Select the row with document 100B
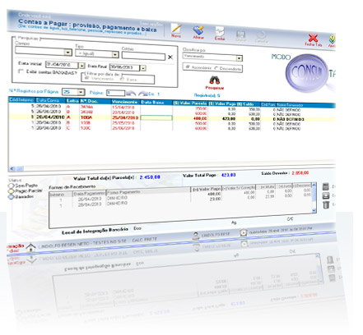The image size is (363, 335). tap(172, 123)
